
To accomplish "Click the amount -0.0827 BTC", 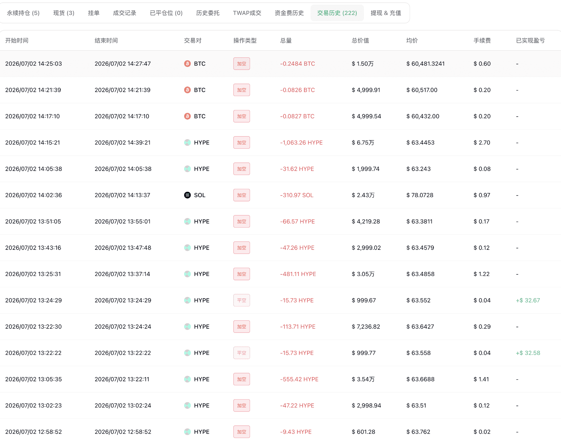I will pos(297,116).
